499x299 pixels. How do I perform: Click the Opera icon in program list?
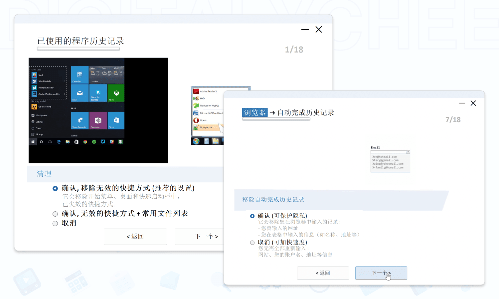[x=196, y=120]
